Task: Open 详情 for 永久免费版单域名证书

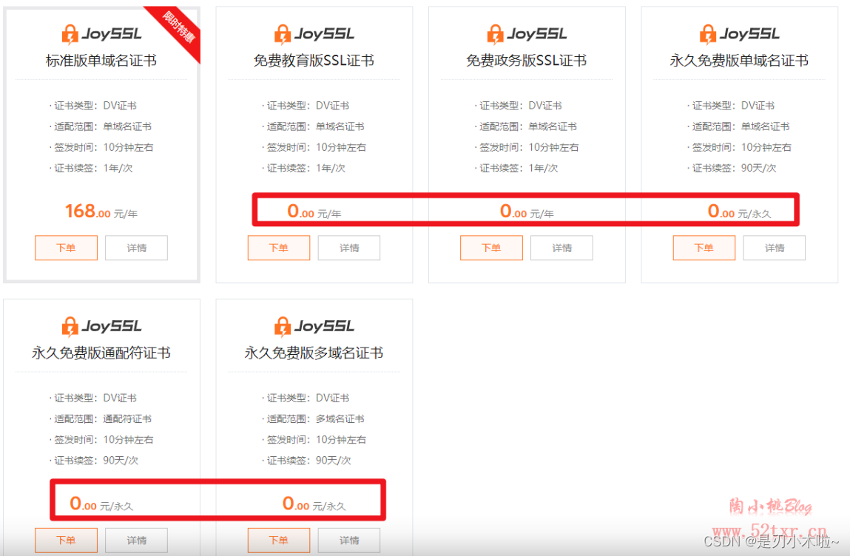Action: pyautogui.click(x=774, y=248)
